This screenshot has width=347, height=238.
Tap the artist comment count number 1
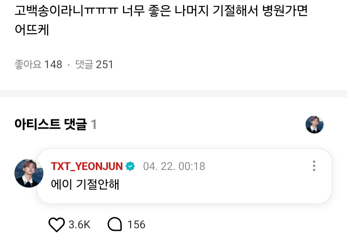(94, 124)
